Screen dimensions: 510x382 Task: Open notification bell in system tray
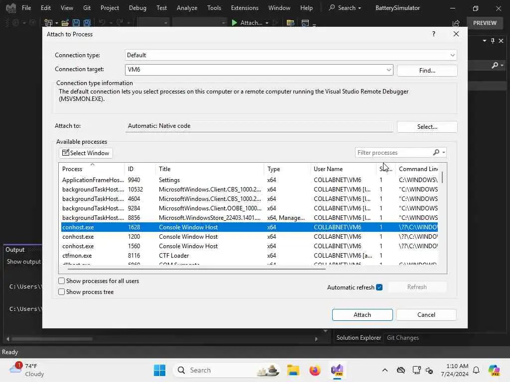476,370
